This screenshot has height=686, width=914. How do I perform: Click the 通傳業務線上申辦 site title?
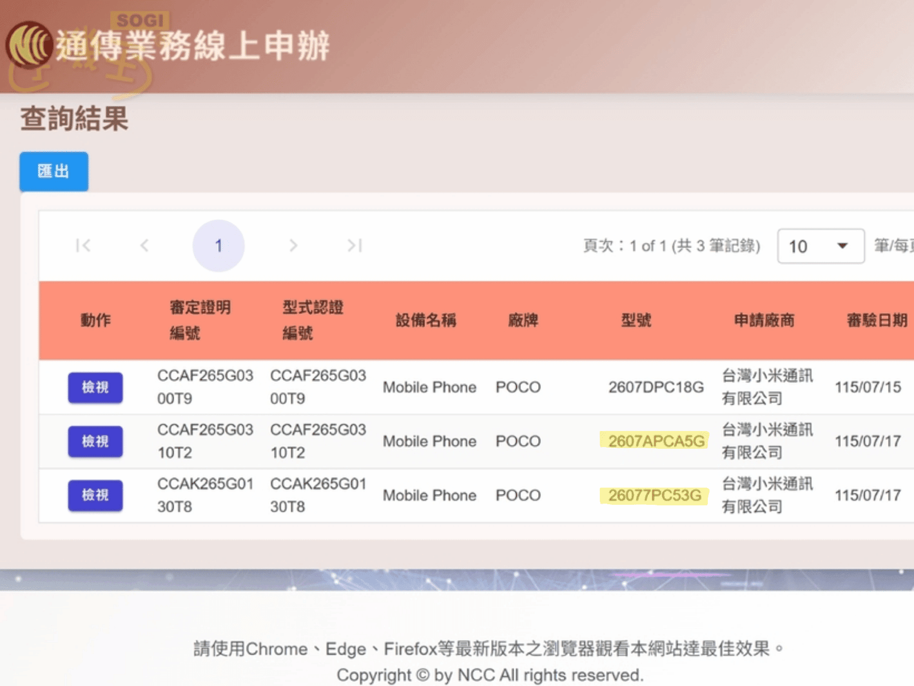pos(193,46)
